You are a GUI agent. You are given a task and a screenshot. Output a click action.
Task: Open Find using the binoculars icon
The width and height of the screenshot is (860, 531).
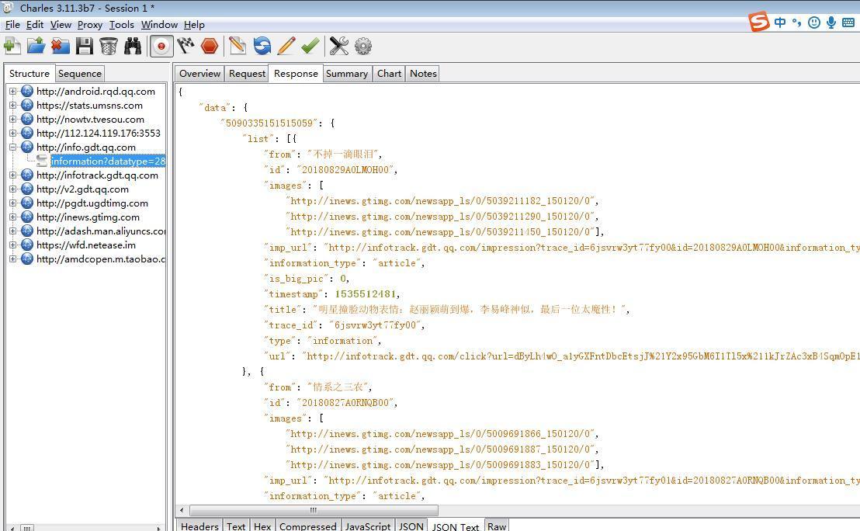[133, 46]
